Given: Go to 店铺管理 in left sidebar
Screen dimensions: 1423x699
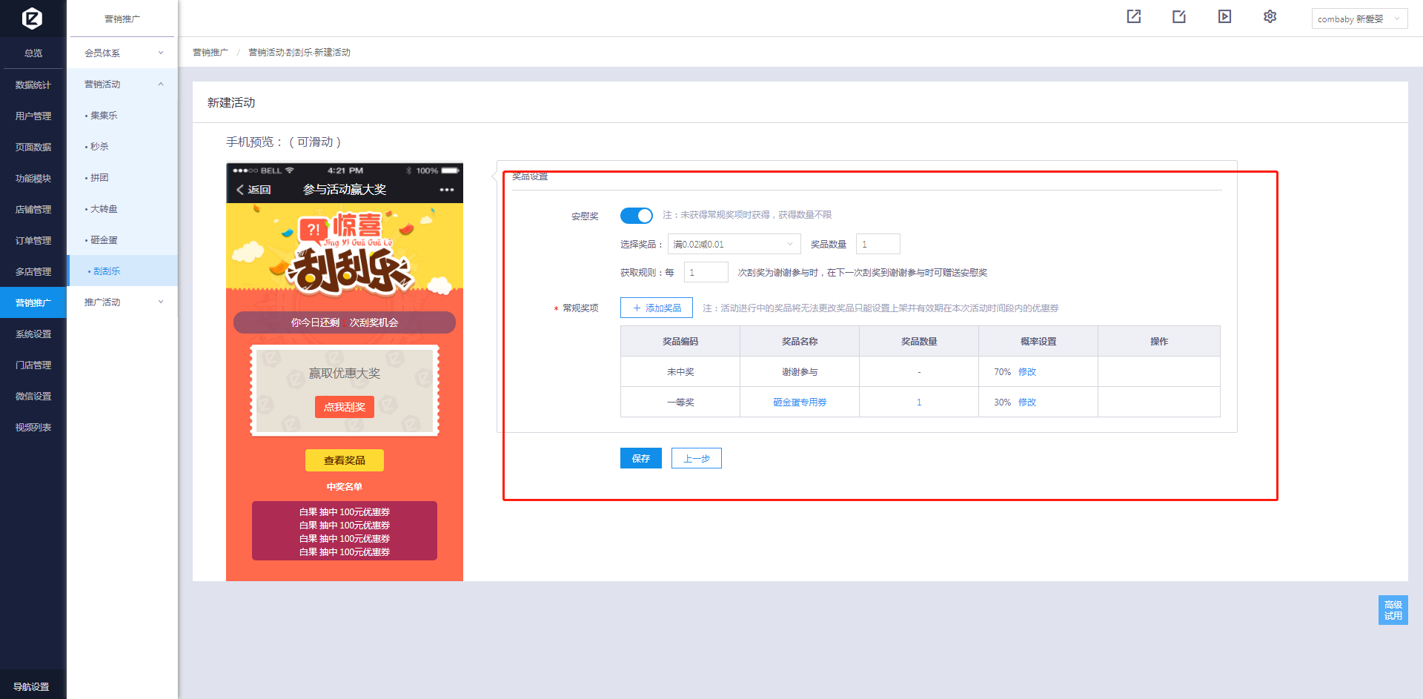Looking at the screenshot, I should (33, 210).
